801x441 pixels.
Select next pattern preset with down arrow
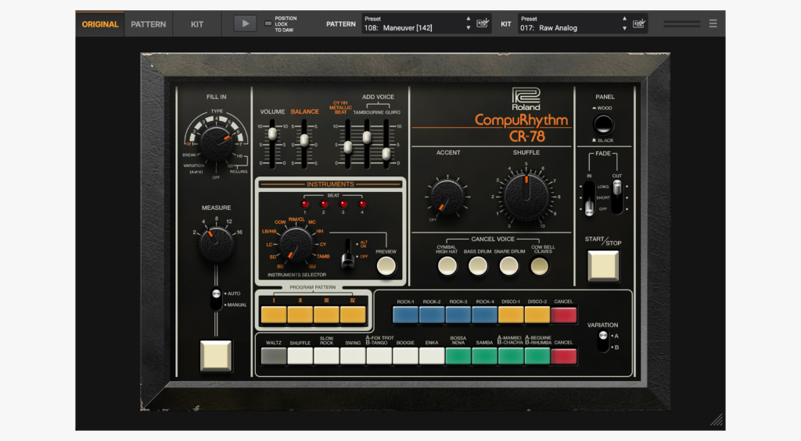pyautogui.click(x=469, y=29)
